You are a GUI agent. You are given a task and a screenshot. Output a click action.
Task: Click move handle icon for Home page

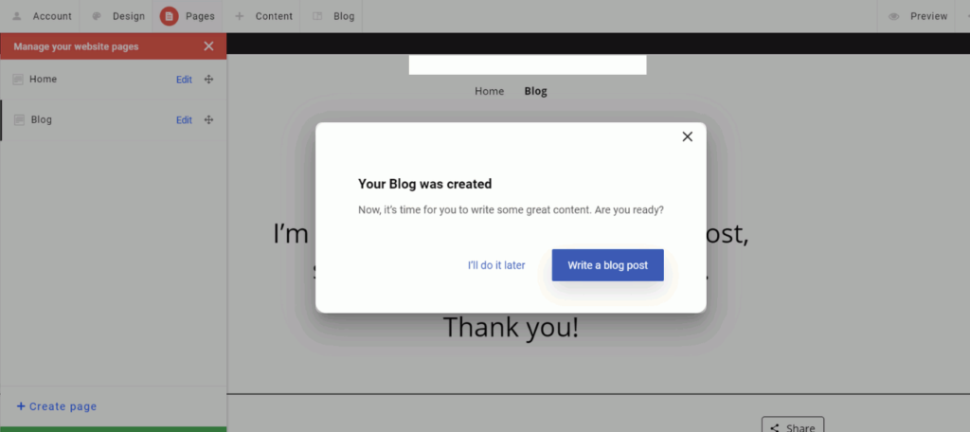pos(208,80)
